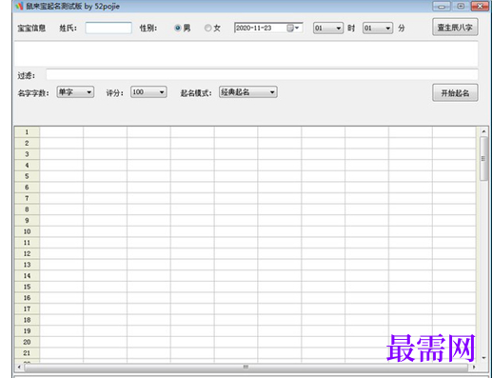
Task: Click the vertical scrollbar up arrow
Action: 483,131
